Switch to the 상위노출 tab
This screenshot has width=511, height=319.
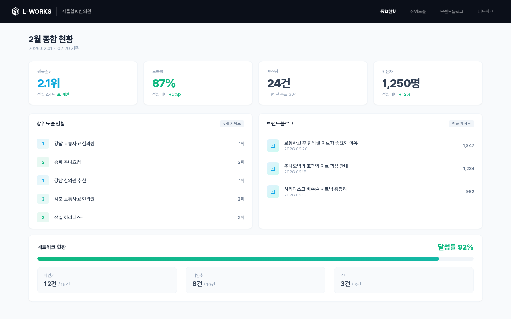(418, 11)
